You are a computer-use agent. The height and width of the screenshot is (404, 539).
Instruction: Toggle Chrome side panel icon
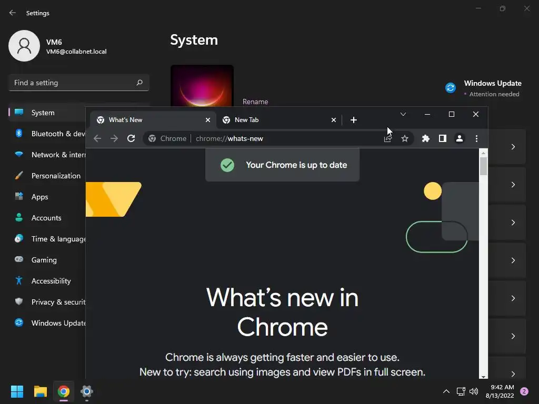tap(442, 138)
